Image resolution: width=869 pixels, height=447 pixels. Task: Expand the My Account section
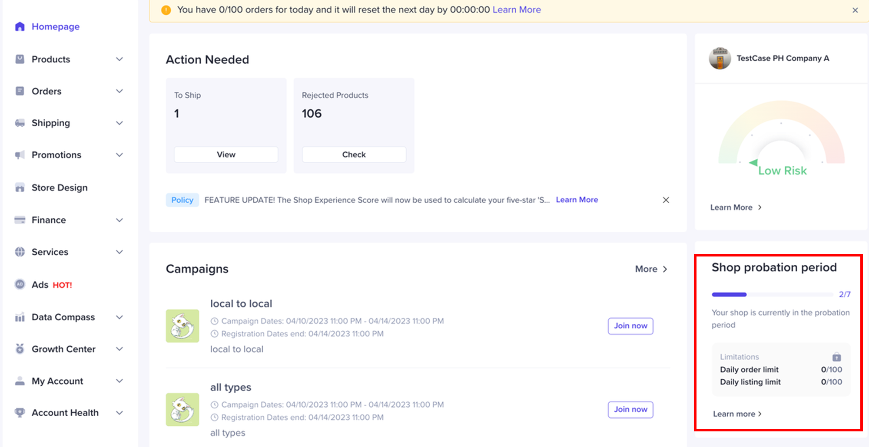[119, 381]
